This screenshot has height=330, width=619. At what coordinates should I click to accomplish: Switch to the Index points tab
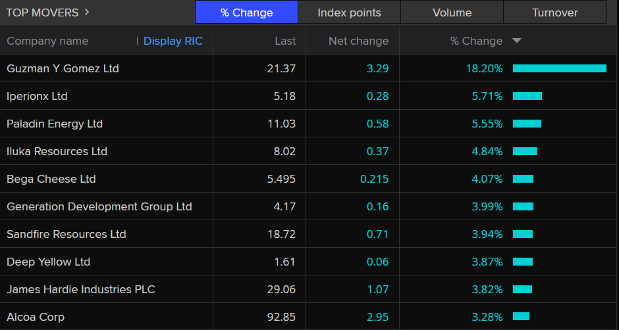pyautogui.click(x=350, y=12)
